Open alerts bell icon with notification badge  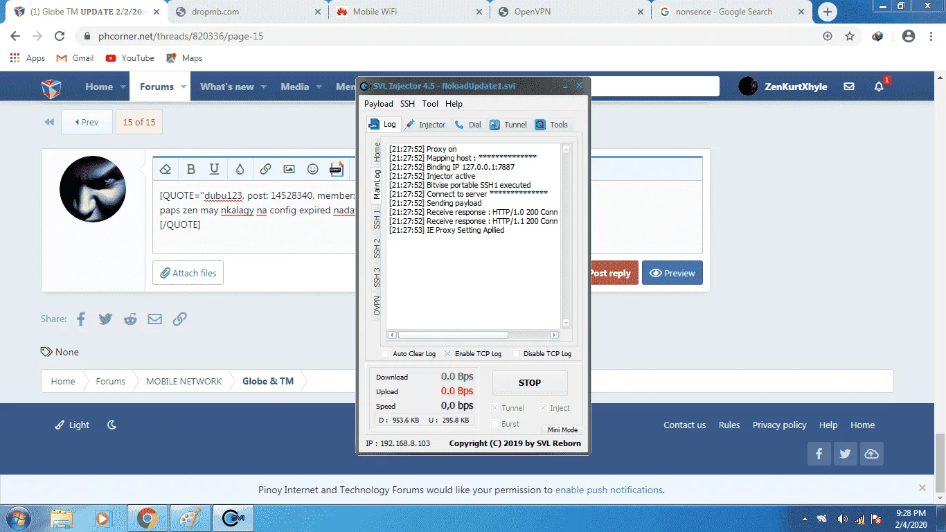pyautogui.click(x=879, y=87)
